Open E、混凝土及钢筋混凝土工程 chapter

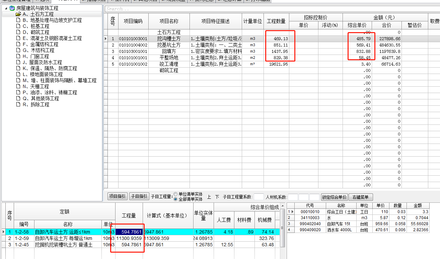(x=52, y=38)
